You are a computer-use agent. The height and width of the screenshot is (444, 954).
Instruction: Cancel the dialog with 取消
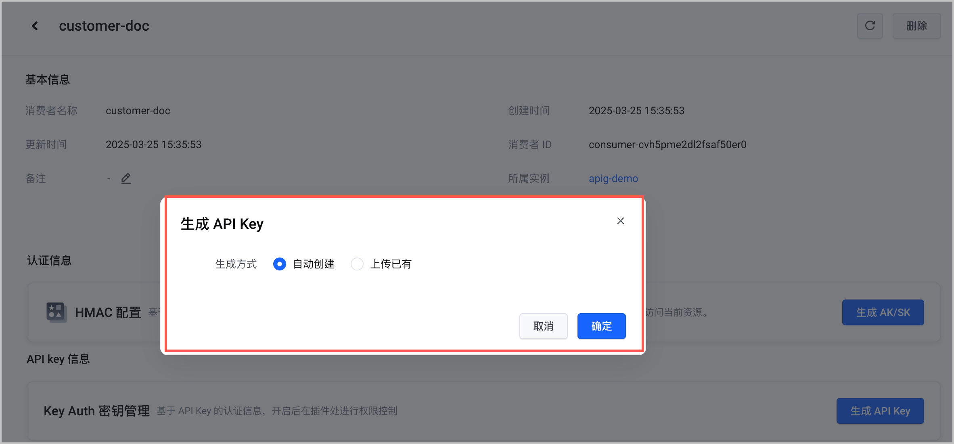(x=543, y=326)
